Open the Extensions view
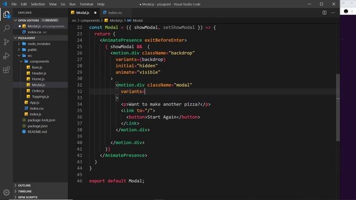The width and height of the screenshot is (356, 200). click(x=6, y=69)
